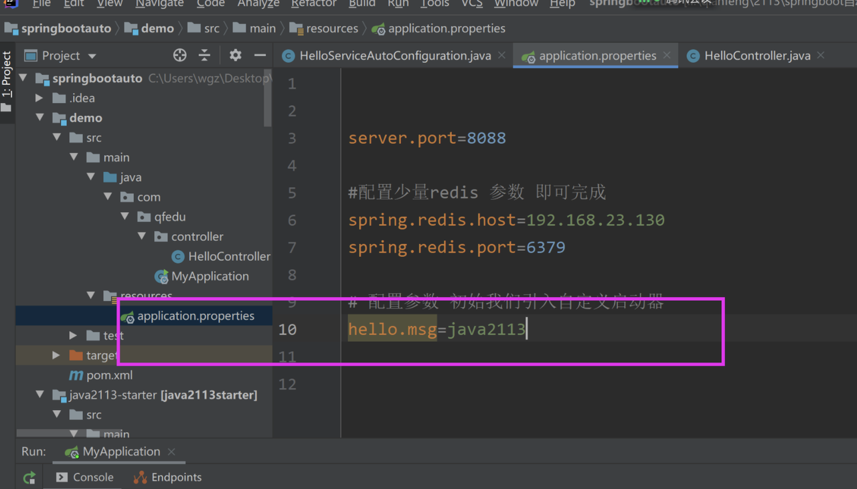Collapse the com package

(108, 197)
